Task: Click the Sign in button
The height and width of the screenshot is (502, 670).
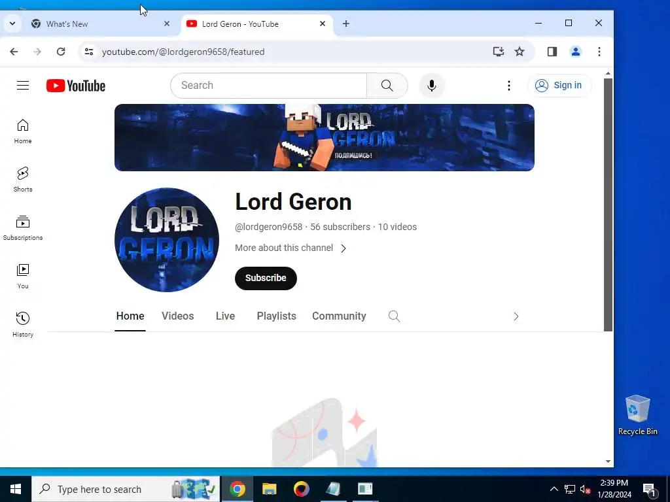Action: click(559, 86)
